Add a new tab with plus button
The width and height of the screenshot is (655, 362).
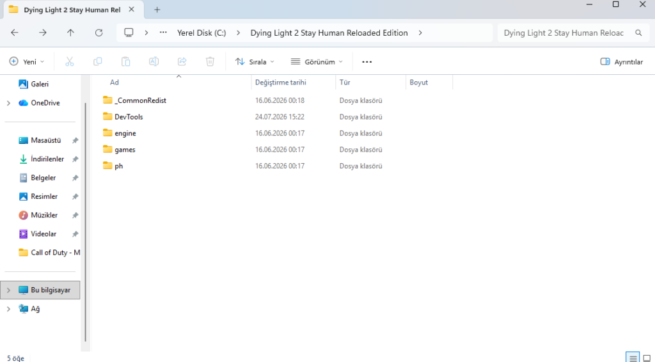[x=157, y=10]
